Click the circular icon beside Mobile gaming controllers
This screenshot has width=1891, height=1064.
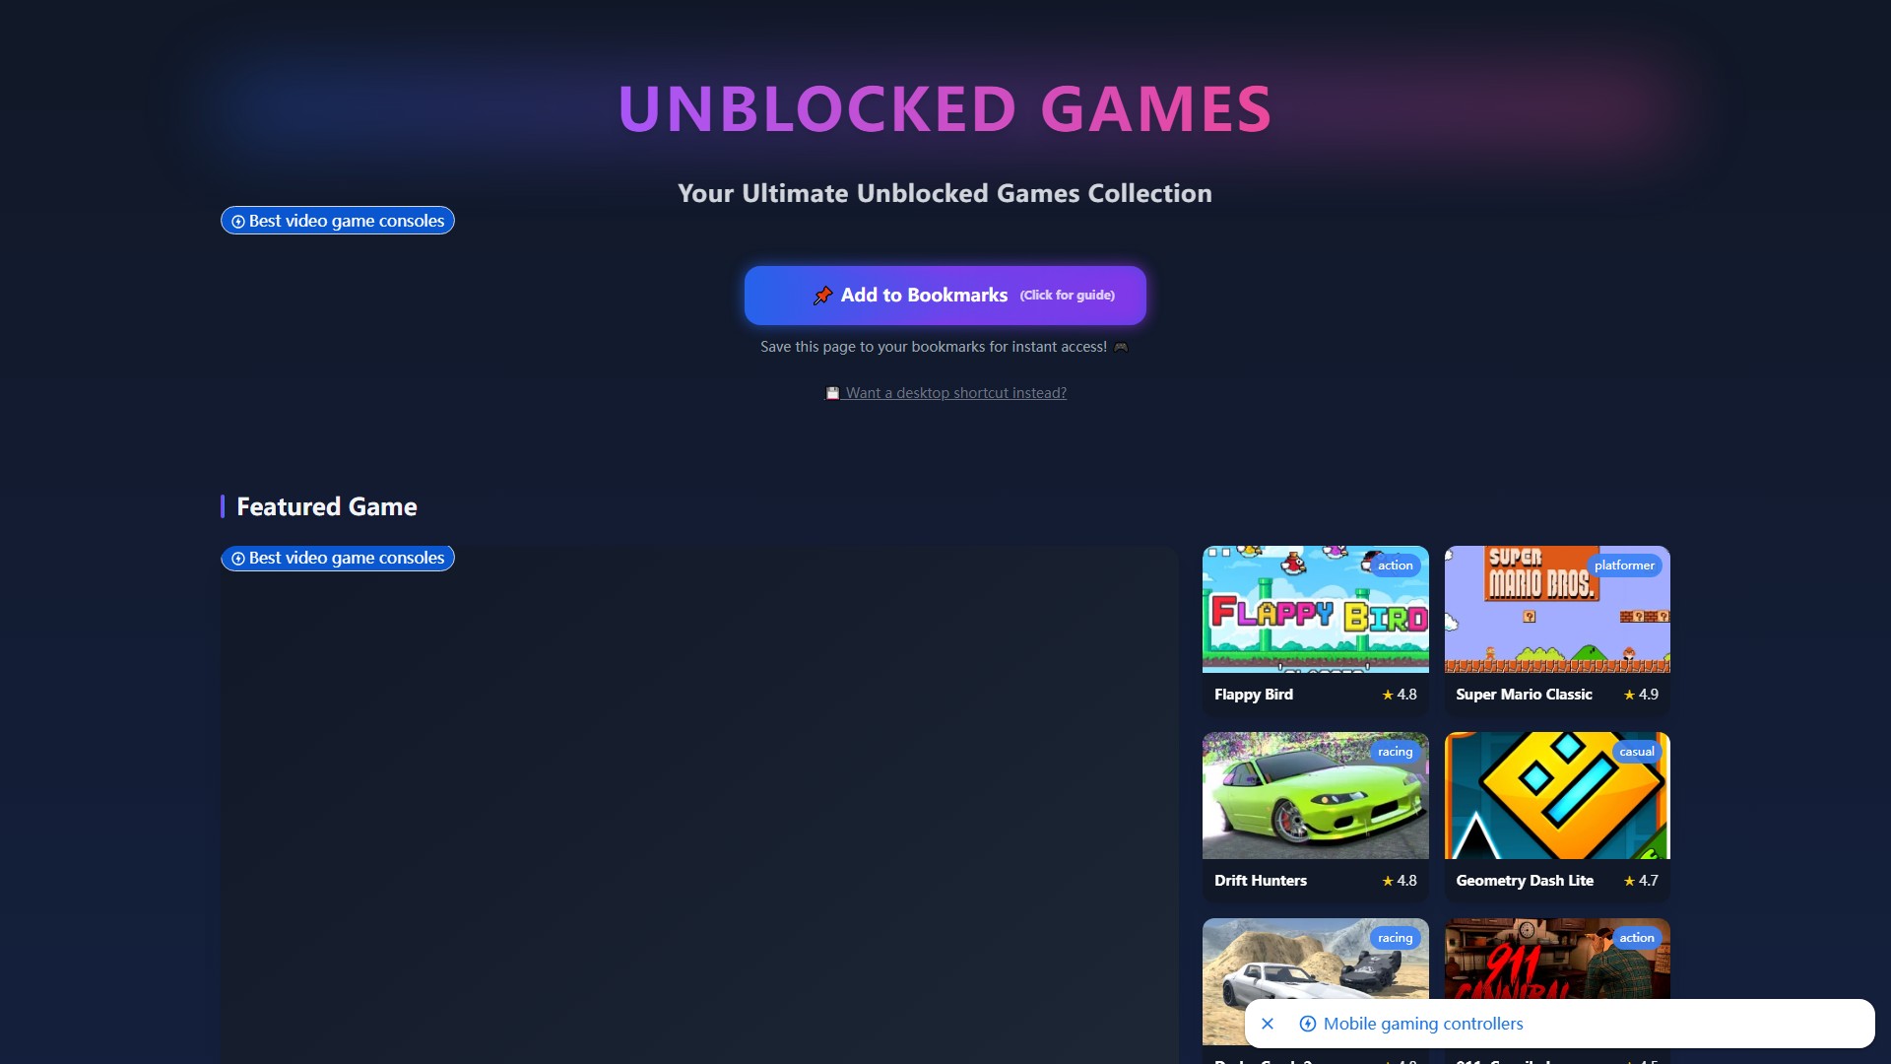1307,1024
